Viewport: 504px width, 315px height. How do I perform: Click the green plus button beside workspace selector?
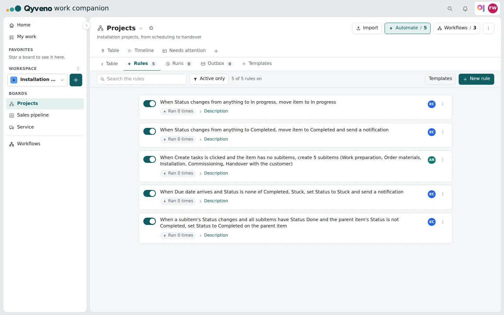[x=76, y=80]
